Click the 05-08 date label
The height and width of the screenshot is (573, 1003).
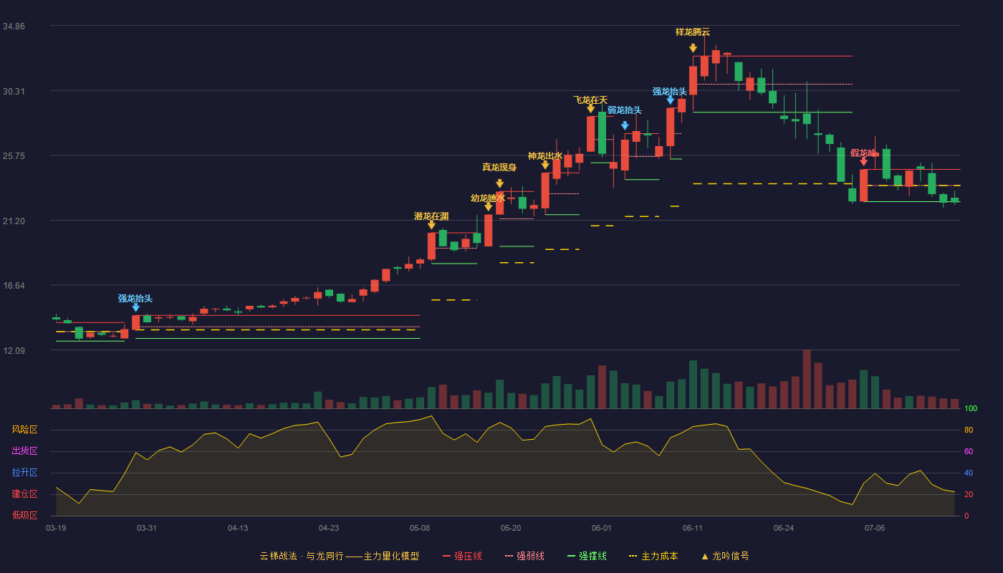point(420,528)
